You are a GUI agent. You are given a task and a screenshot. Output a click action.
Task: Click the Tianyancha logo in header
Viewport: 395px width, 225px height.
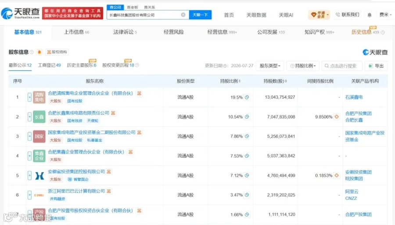click(20, 13)
